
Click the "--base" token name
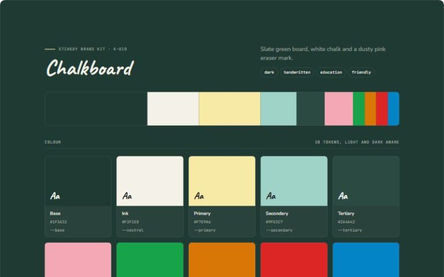pyautogui.click(x=57, y=230)
